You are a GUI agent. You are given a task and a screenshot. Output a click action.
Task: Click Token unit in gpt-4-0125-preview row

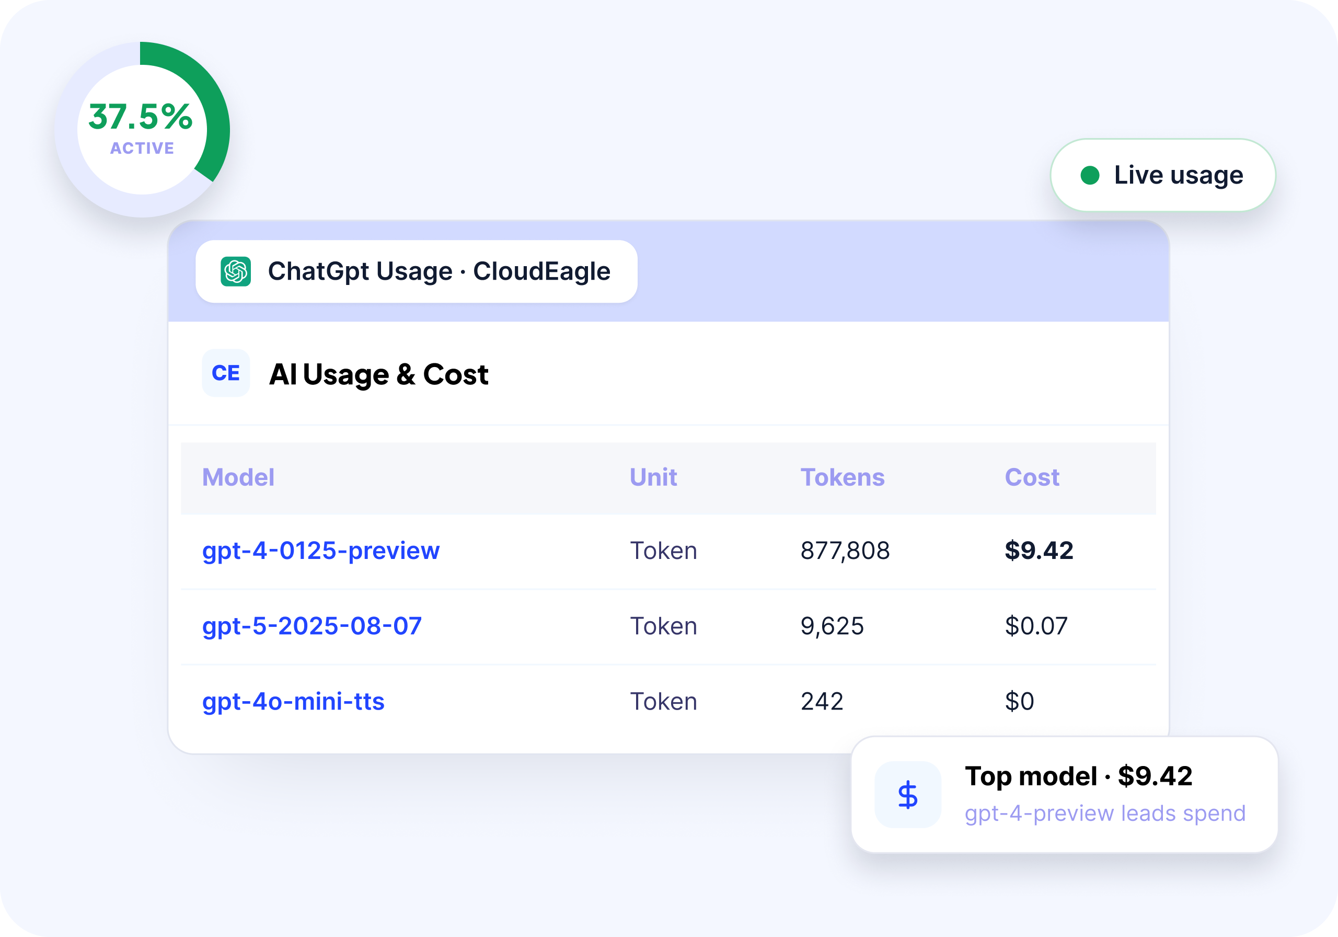coord(663,551)
